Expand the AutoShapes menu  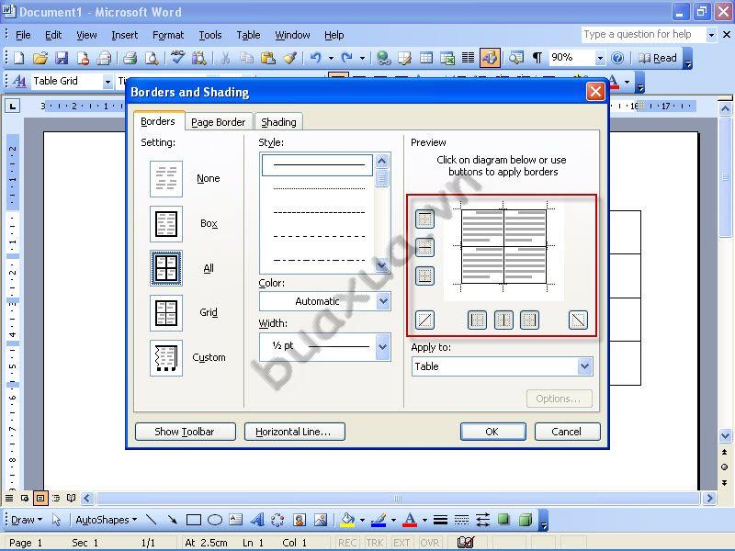pos(106,520)
